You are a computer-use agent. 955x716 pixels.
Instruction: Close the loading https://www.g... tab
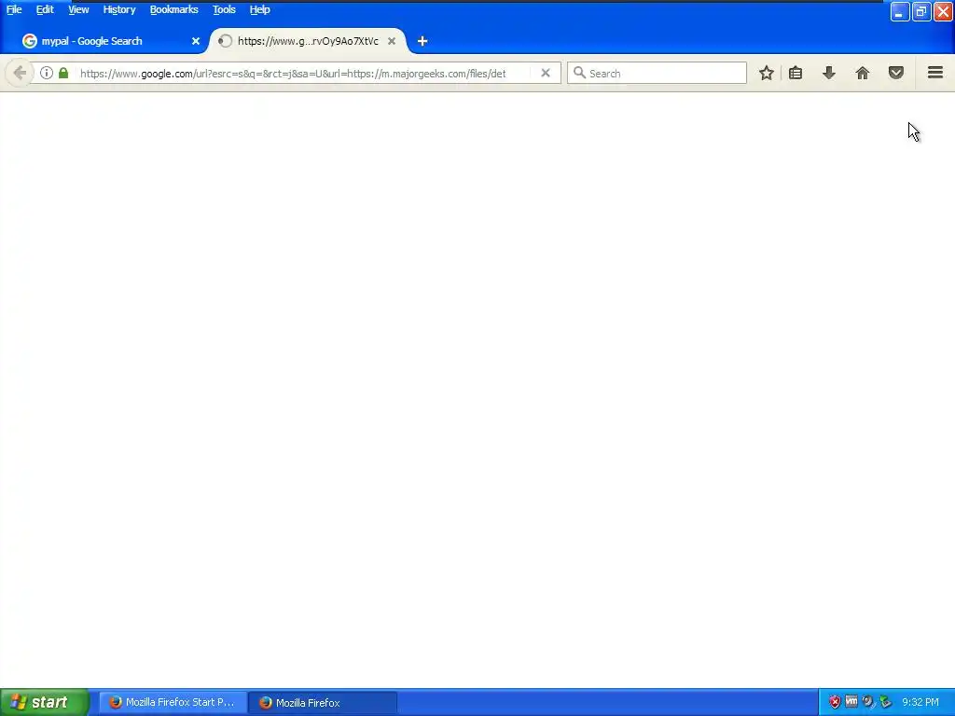pyautogui.click(x=392, y=41)
